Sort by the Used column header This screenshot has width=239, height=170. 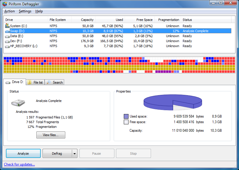(110, 20)
